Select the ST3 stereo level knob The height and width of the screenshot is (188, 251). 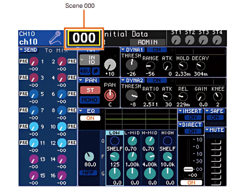[203, 40]
